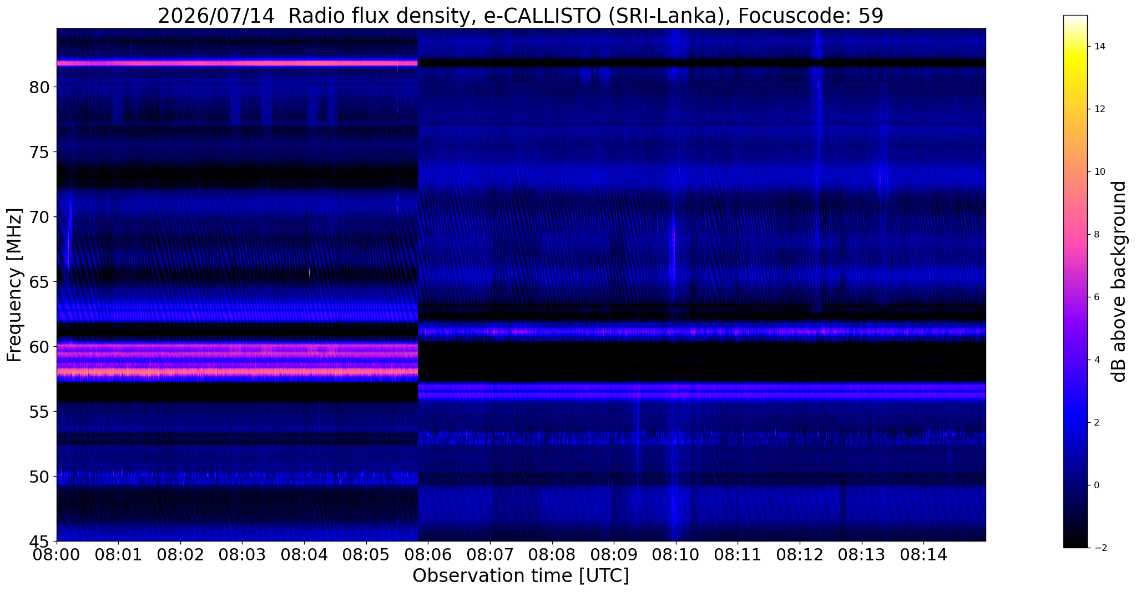Click the bright pink band near 82 MHz

coord(237,63)
